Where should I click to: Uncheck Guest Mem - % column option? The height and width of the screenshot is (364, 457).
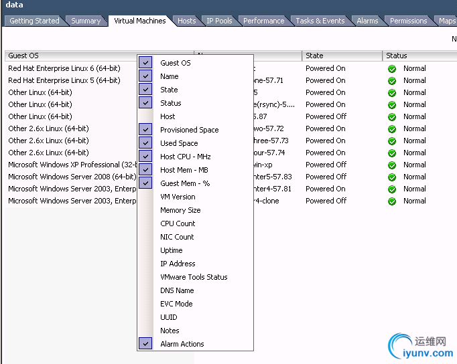[x=145, y=183]
